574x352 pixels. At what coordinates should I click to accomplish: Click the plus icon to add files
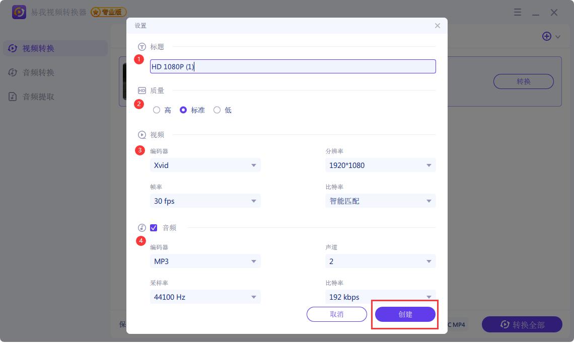547,36
